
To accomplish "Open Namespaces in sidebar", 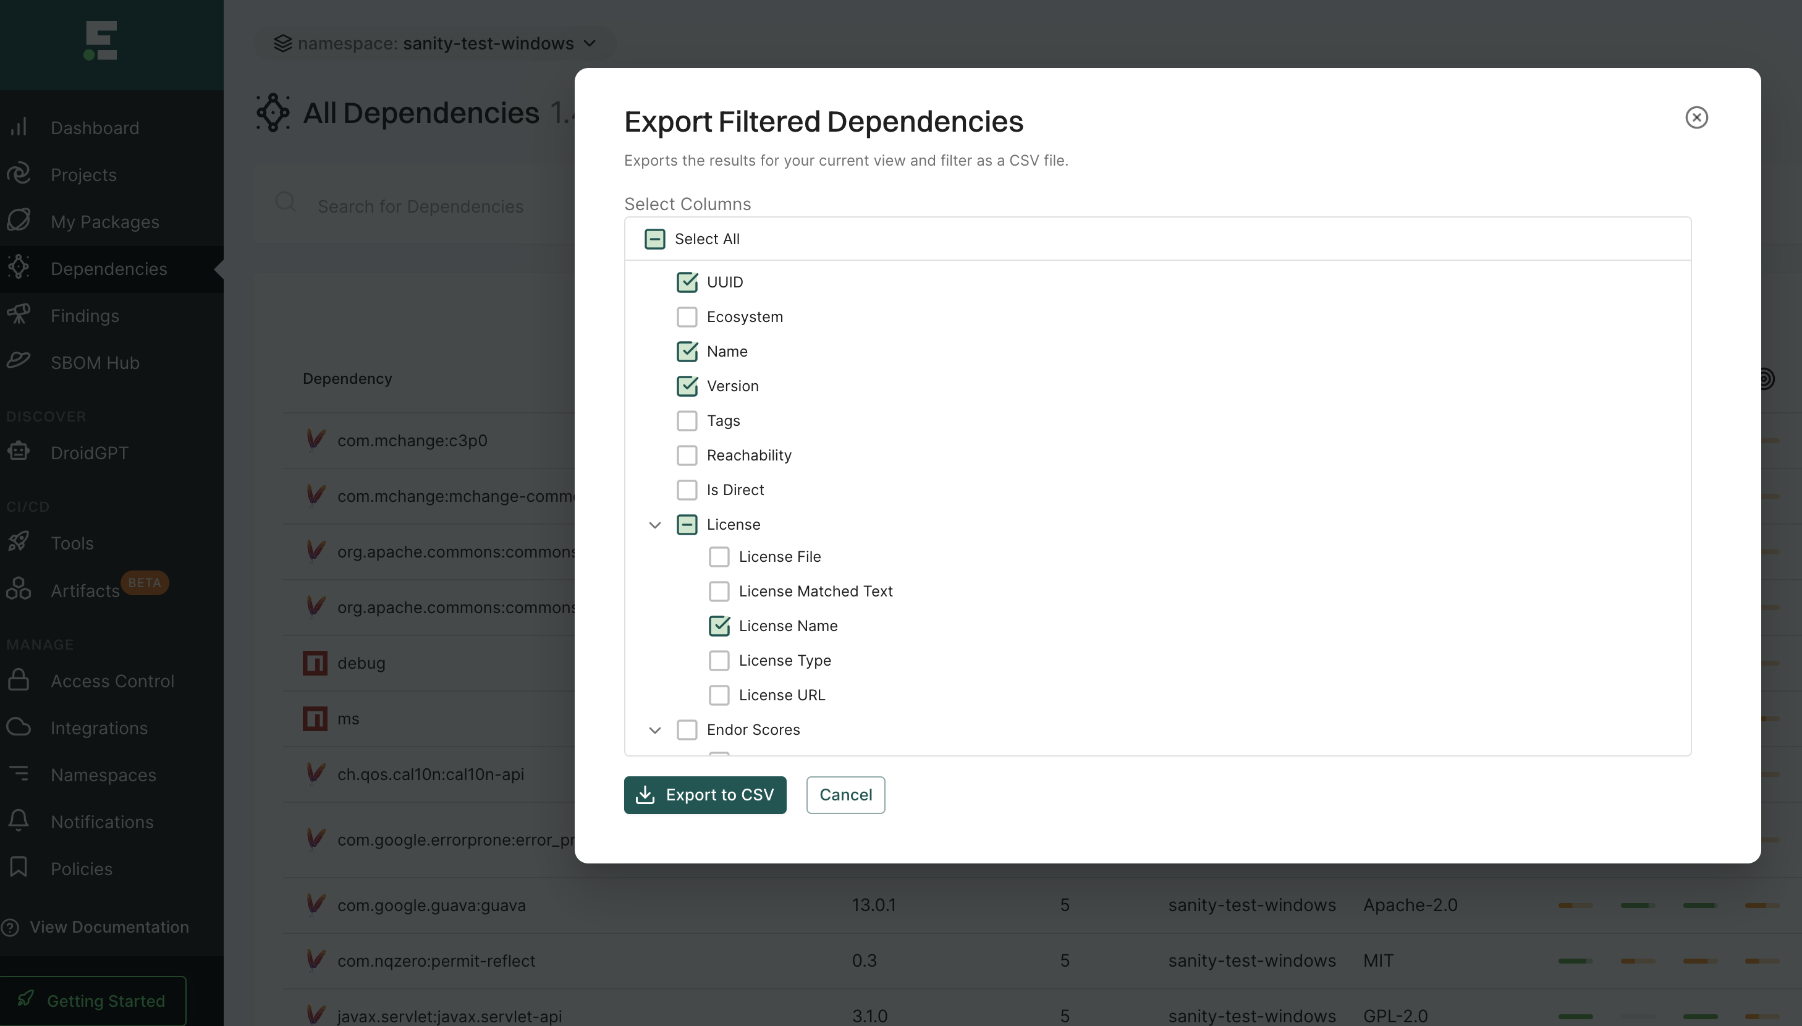I will click(103, 774).
